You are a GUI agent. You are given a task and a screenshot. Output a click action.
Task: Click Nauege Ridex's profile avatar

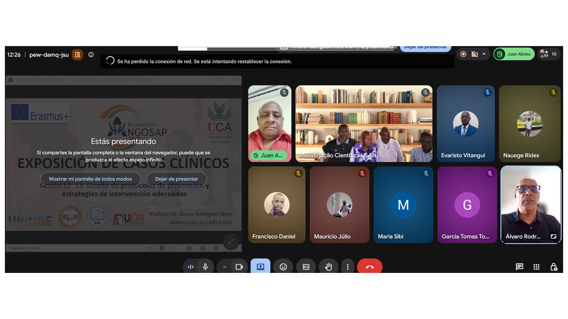(530, 124)
